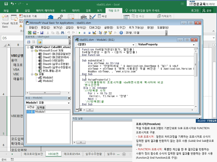Viewport: 217px width, 162px height.
Task: Select Sheet1 (매크로파일보안) in project tree
Action: [56, 54]
